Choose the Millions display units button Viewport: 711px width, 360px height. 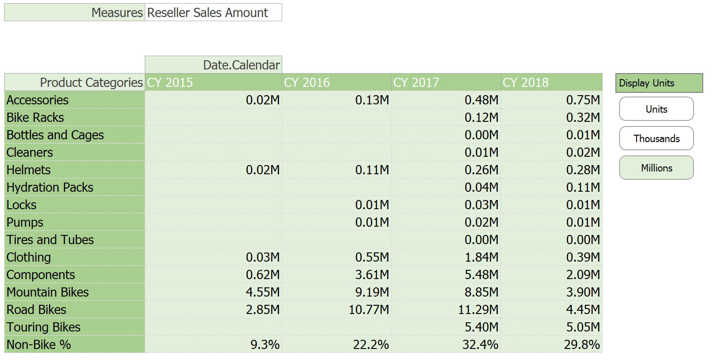[656, 168]
